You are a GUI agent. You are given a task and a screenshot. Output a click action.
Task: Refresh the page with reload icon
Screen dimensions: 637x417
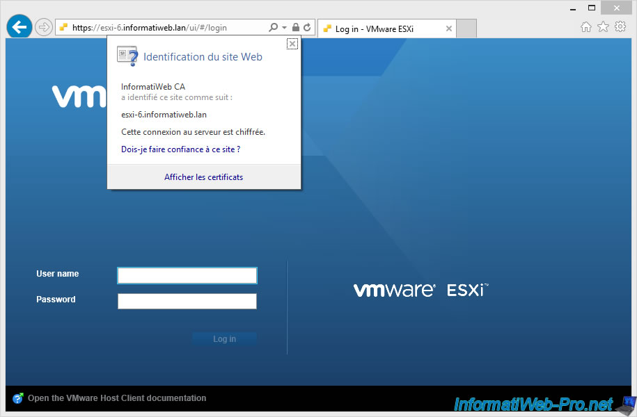click(307, 27)
